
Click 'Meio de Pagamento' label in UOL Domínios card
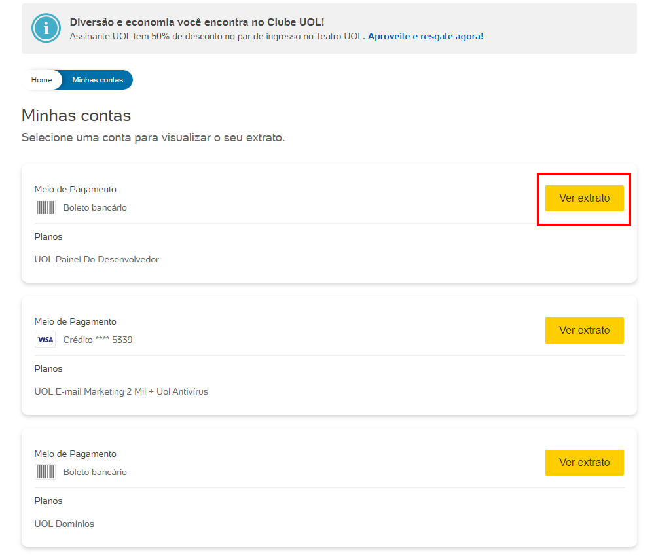pyautogui.click(x=75, y=454)
